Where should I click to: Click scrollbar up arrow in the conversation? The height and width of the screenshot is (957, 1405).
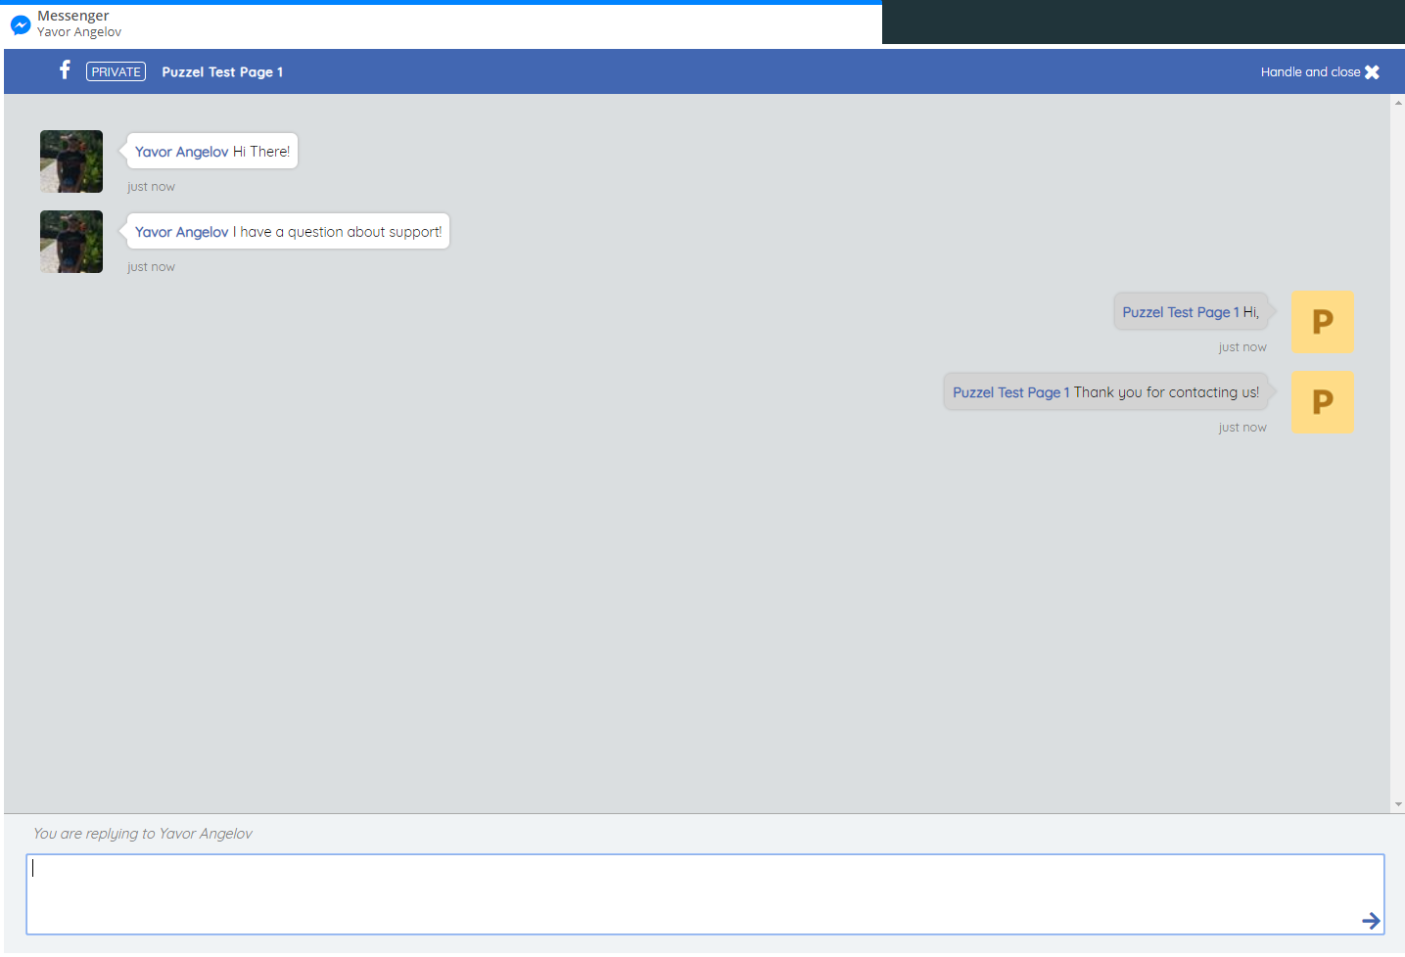click(x=1398, y=103)
